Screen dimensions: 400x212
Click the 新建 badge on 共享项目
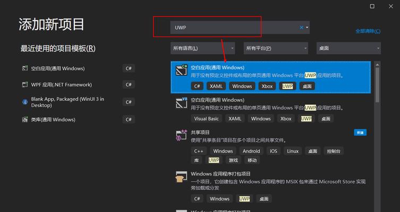[360, 132]
